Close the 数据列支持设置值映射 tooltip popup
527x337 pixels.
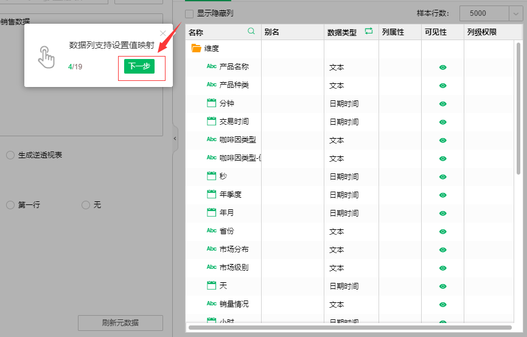(163, 33)
